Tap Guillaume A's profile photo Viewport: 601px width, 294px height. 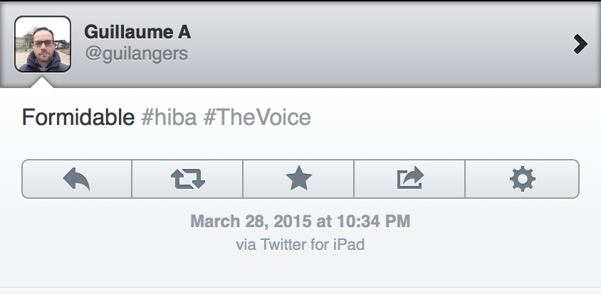43,44
